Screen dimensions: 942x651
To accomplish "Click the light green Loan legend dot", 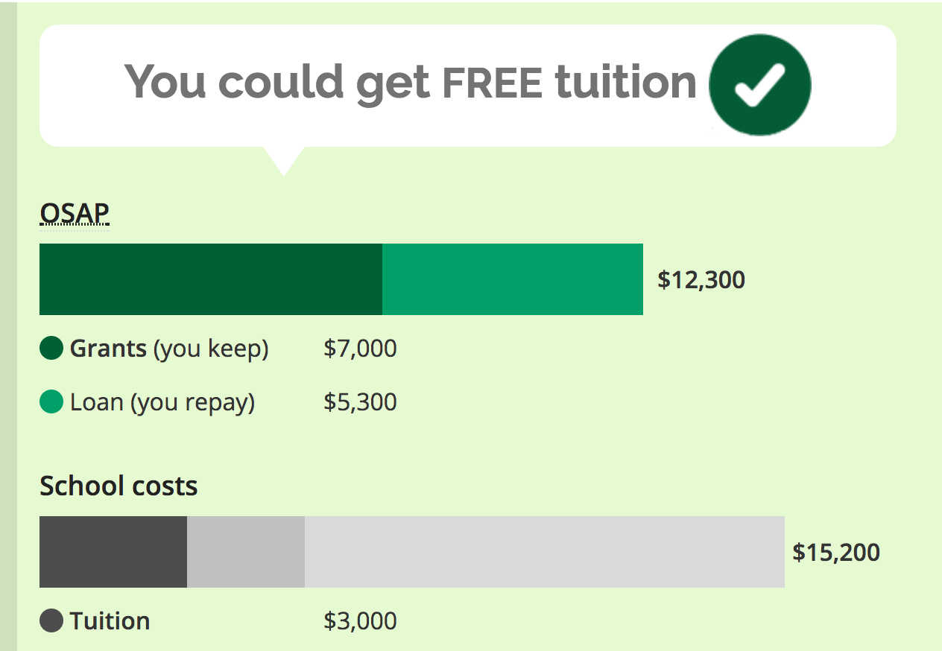I will click(x=51, y=402).
